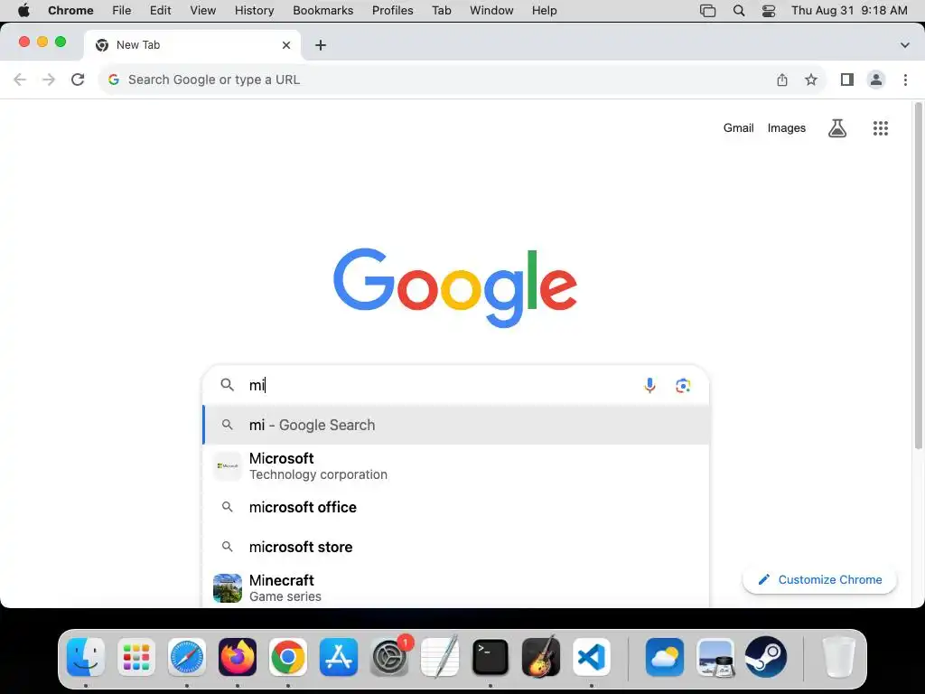Image resolution: width=925 pixels, height=694 pixels.
Task: Open Control Center in menu bar
Action: [x=769, y=11]
